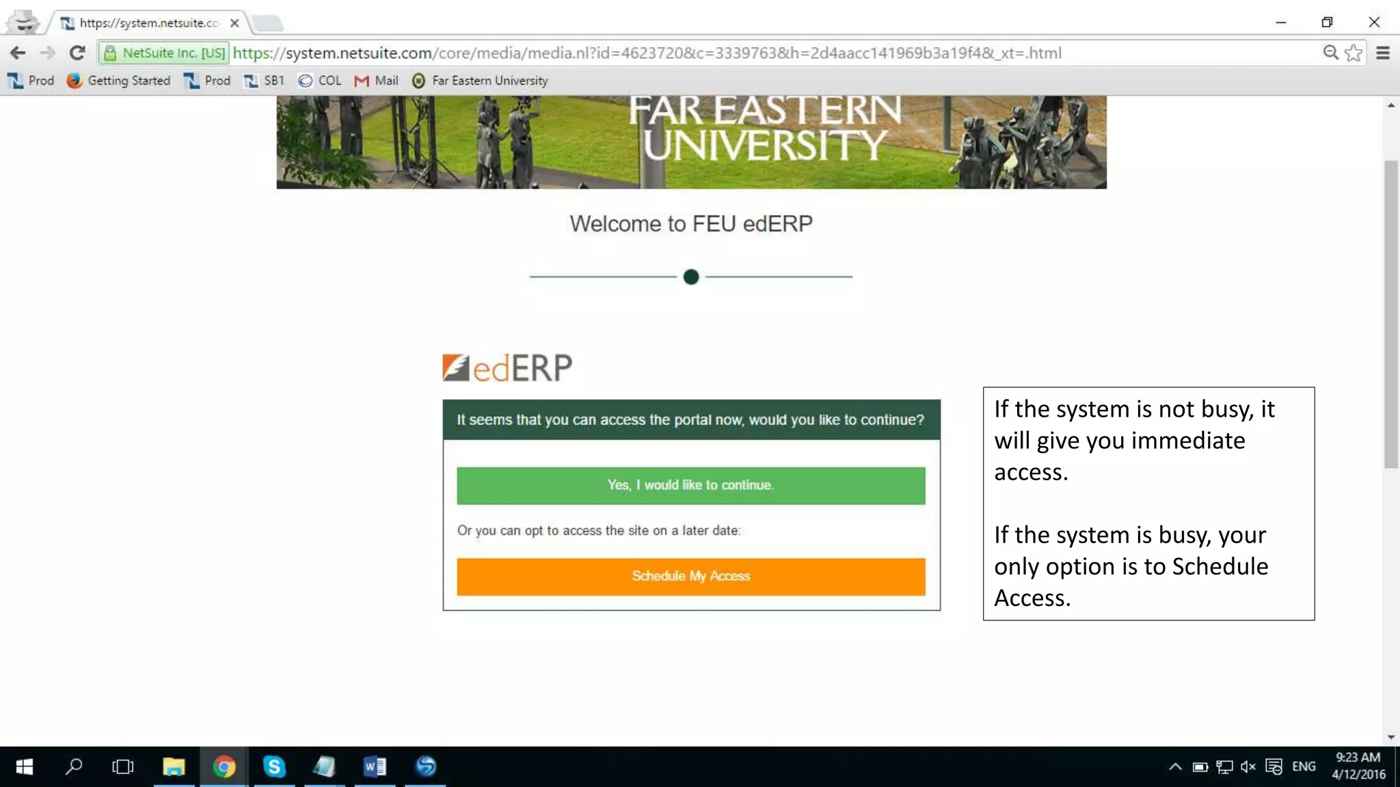Select the system.netsuite.com browser tab
1400x787 pixels.
(147, 23)
